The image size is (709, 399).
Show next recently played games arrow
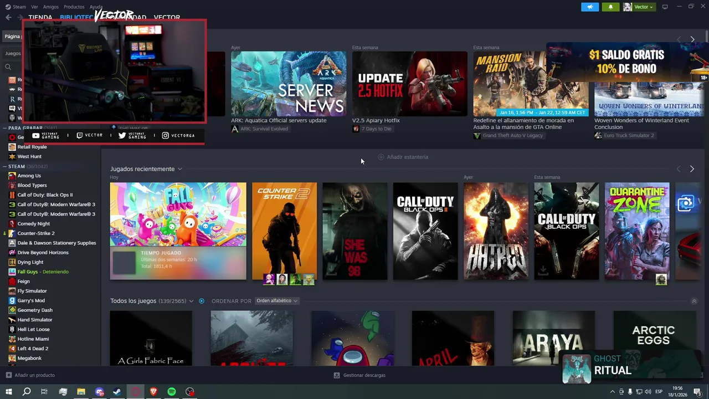click(692, 168)
